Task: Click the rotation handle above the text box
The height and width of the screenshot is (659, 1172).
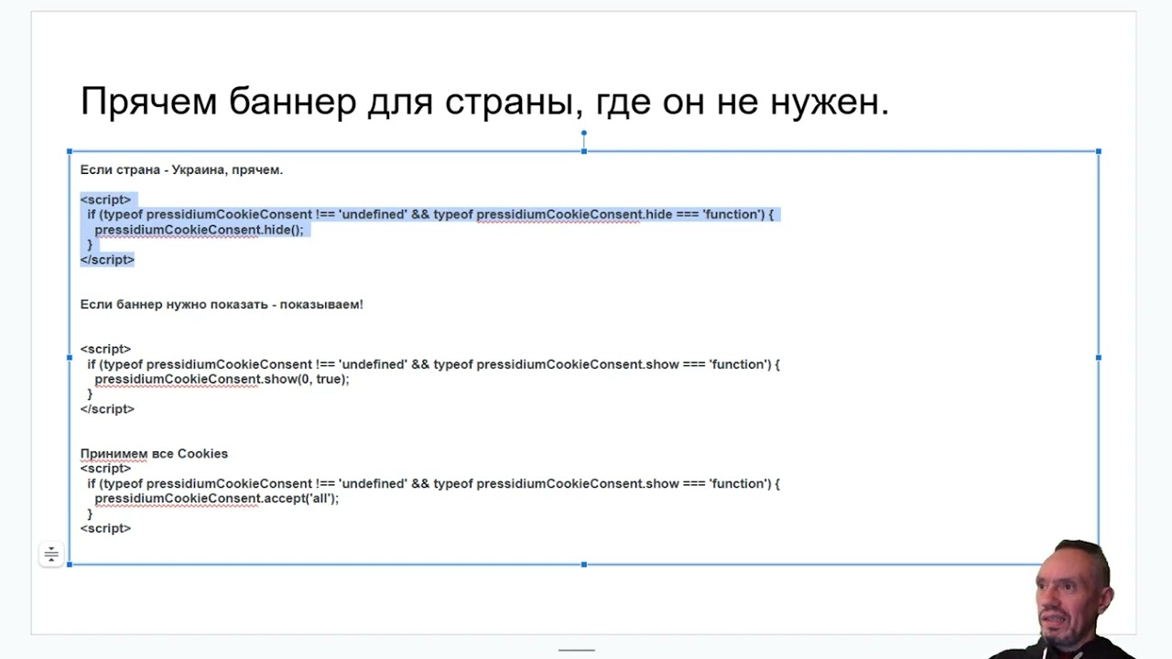Action: coord(583,134)
